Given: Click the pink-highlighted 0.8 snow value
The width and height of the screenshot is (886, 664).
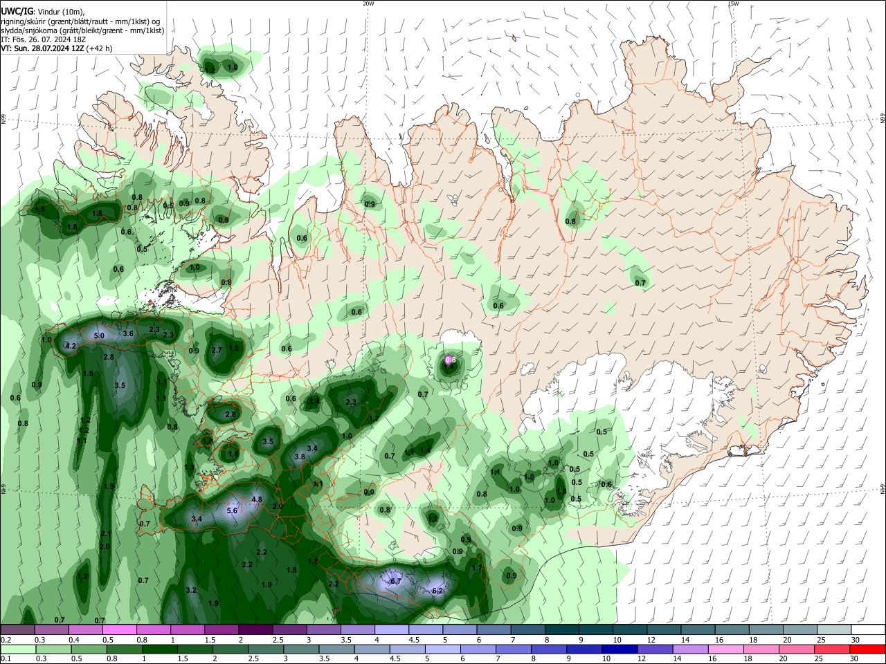Looking at the screenshot, I should [x=451, y=360].
